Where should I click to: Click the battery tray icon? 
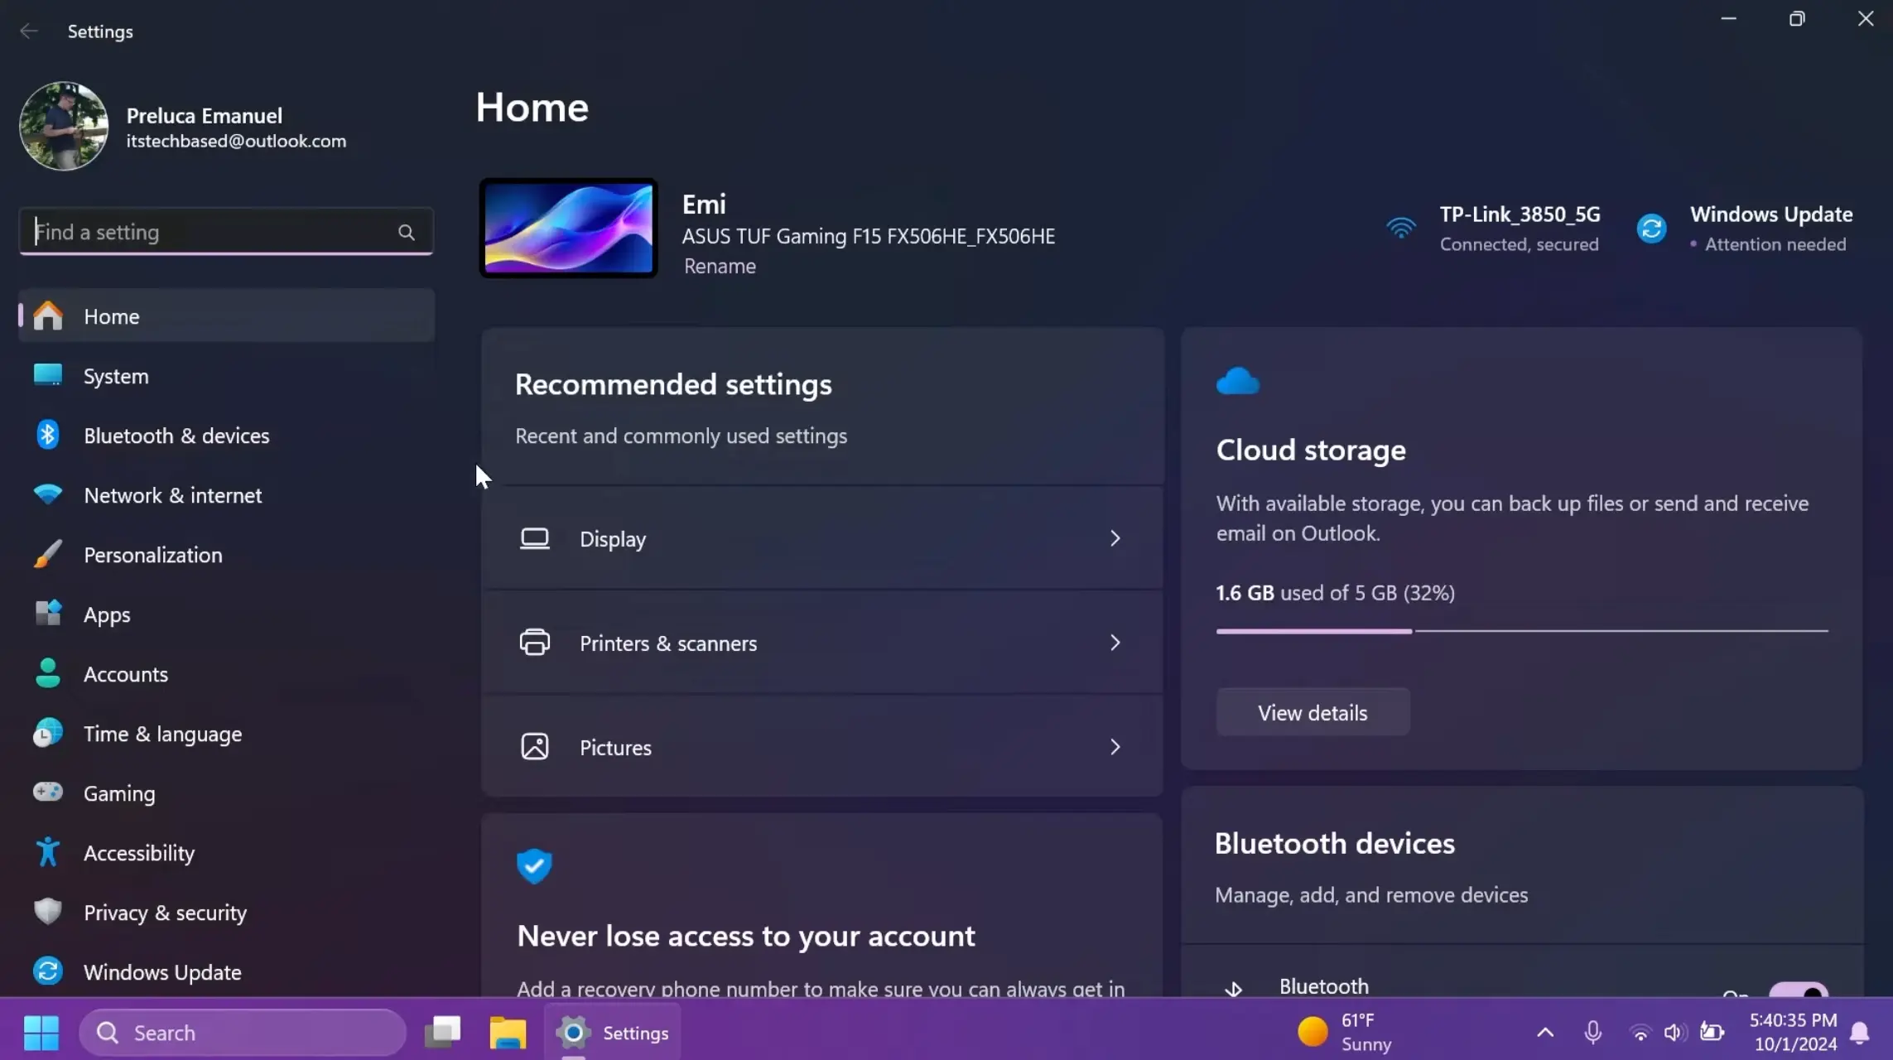1712,1032
